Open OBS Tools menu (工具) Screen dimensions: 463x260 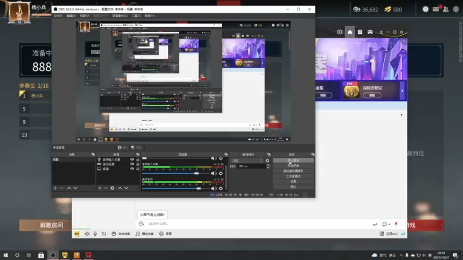point(136,16)
